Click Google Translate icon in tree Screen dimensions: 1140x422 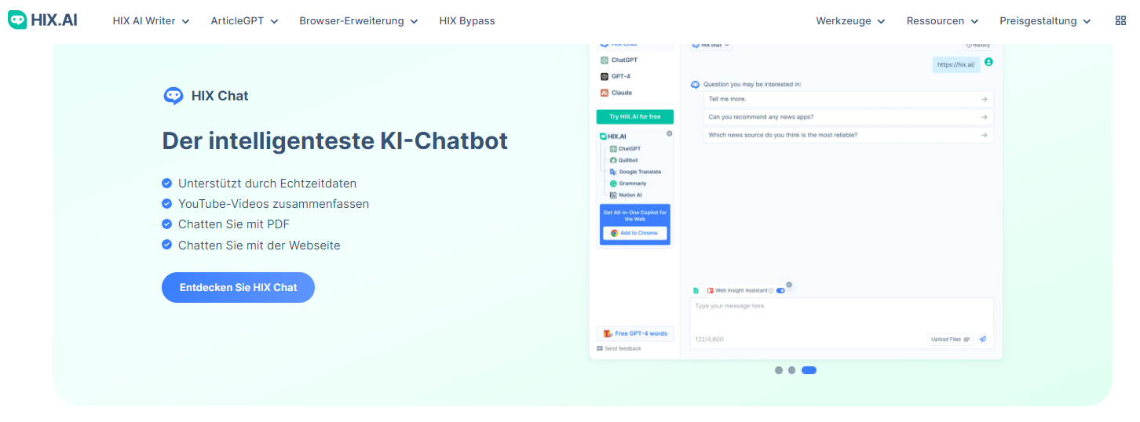click(613, 172)
